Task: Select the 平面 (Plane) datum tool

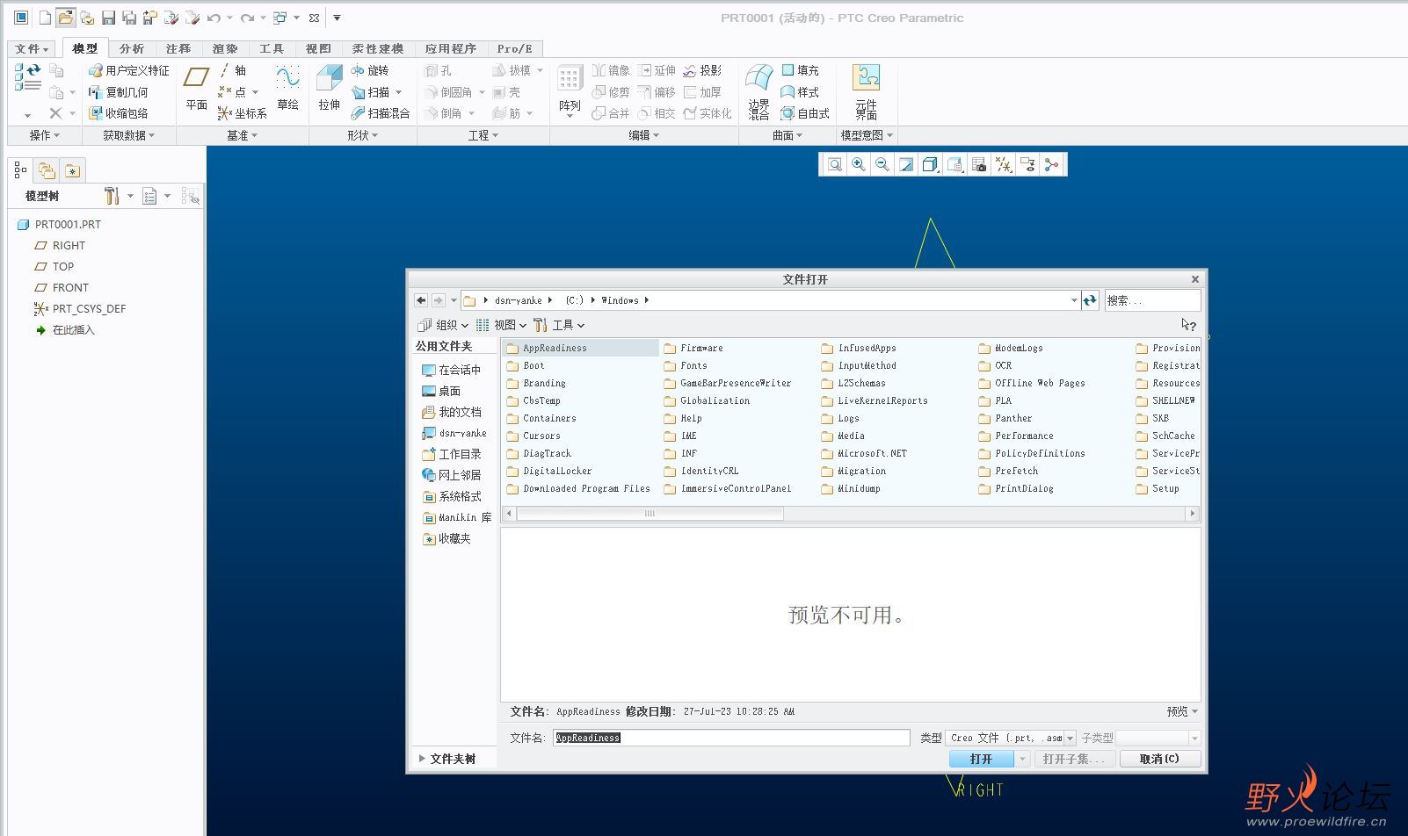Action: tap(196, 89)
